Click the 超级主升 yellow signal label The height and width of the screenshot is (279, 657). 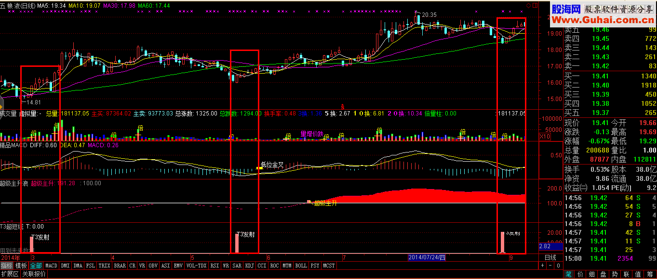pos(325,203)
